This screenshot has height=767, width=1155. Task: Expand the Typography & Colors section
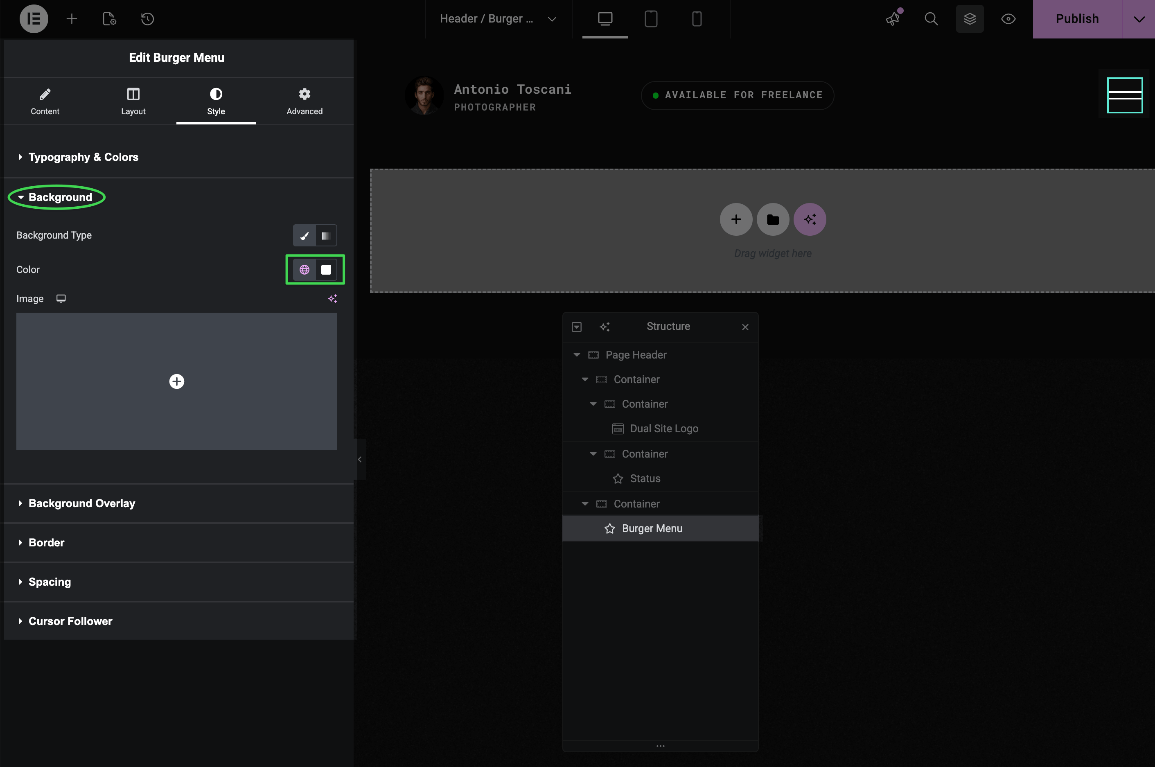83,157
